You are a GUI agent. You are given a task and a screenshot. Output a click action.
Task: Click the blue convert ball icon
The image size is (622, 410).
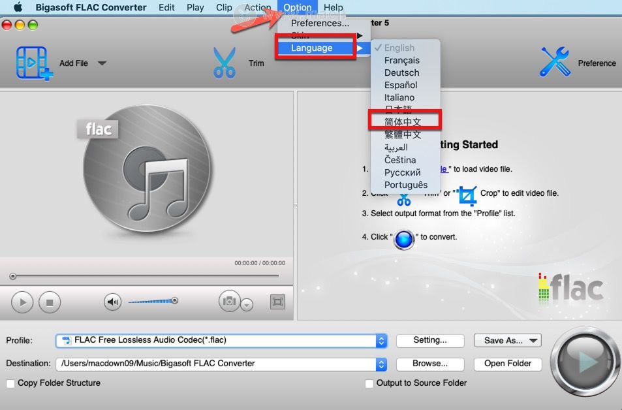(404, 240)
